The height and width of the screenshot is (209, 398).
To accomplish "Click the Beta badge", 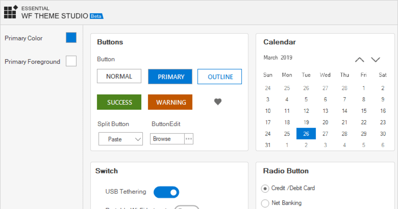I will point(96,16).
